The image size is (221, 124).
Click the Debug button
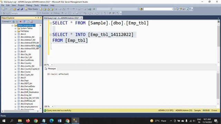tap(55, 13)
